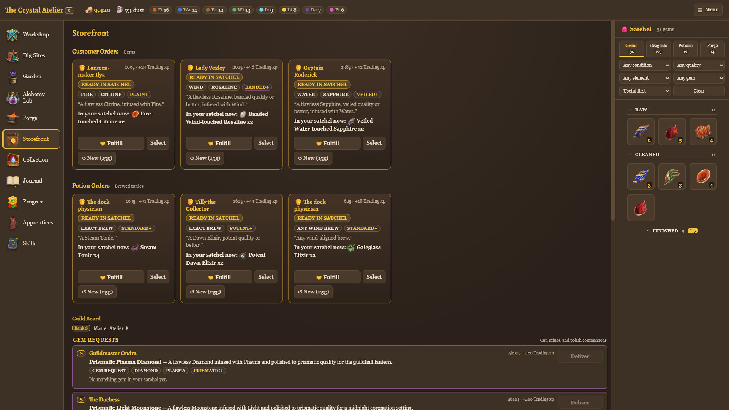729x410 pixels.
Task: Switch to the Potions satchel tab
Action: tap(685, 48)
